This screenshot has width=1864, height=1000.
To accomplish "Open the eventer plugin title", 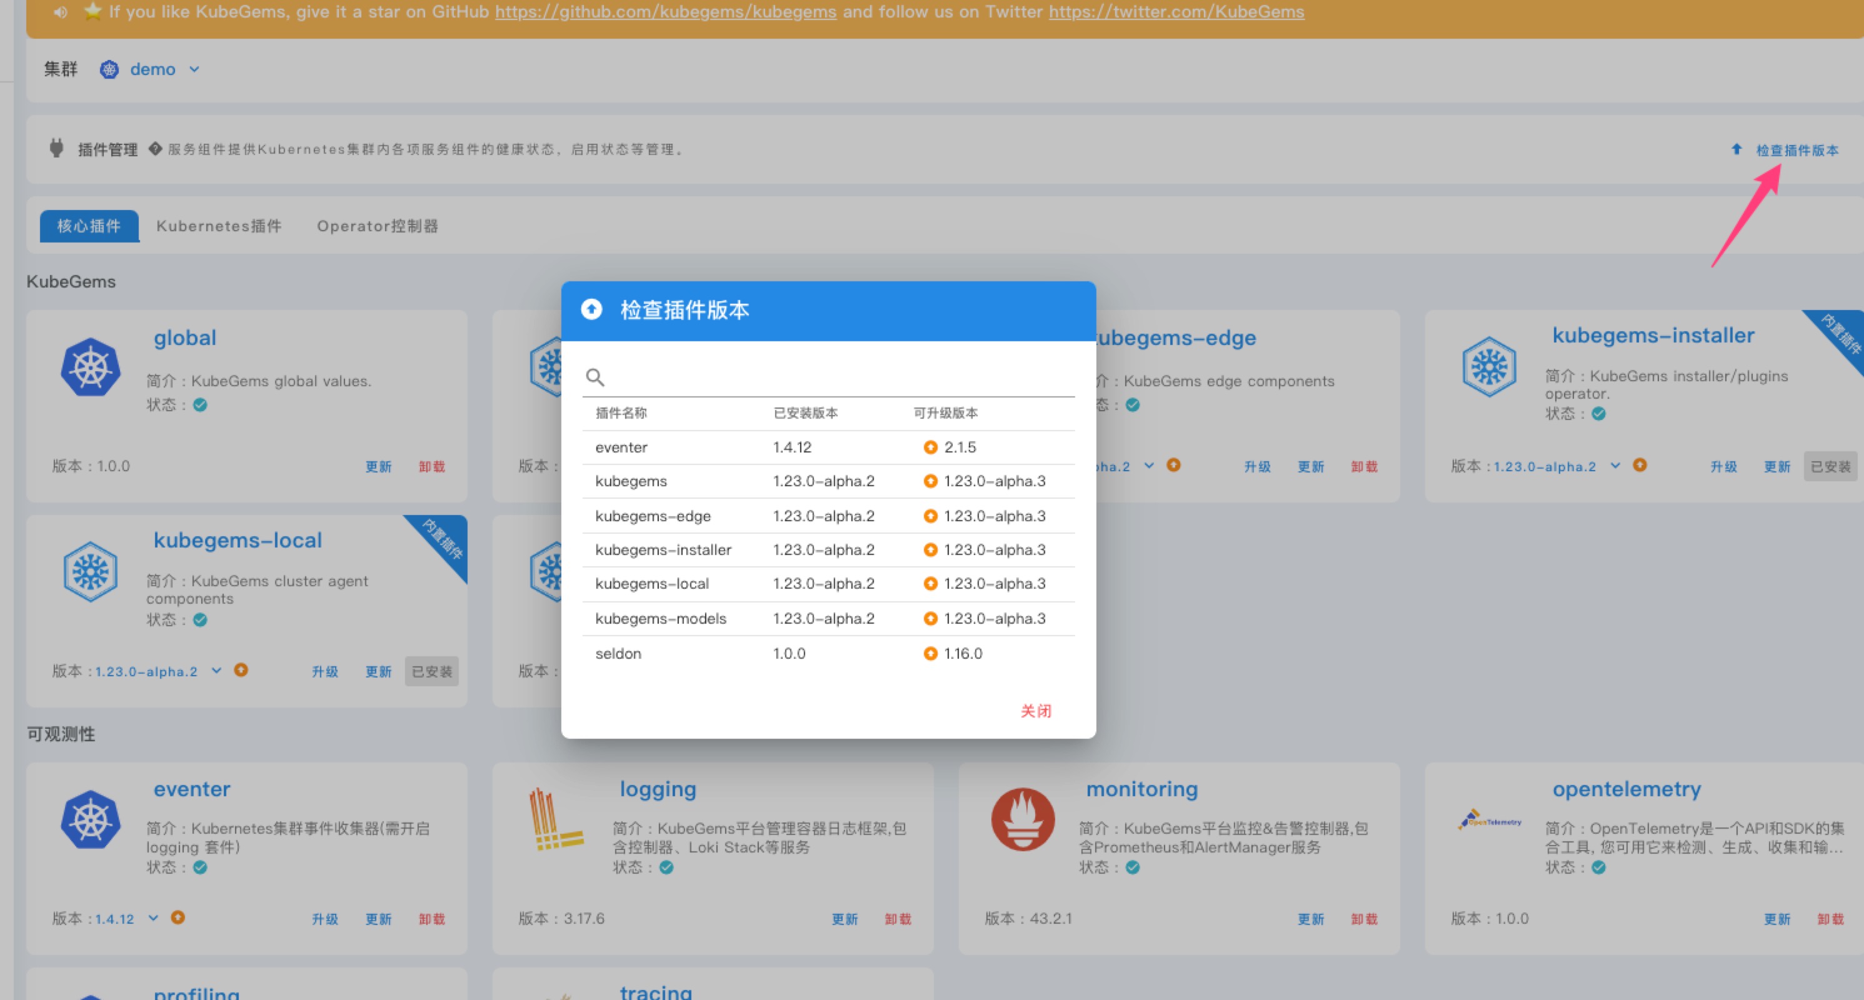I will (x=192, y=789).
